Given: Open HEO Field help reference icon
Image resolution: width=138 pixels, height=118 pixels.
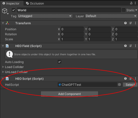Looking at the screenshot, I should tap(125, 46).
